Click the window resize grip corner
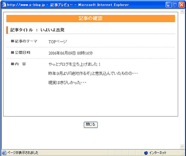This screenshot has height=156, width=186. click(183, 154)
